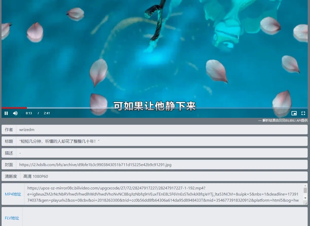Click the FLV地址 link label

pyautogui.click(x=12, y=218)
